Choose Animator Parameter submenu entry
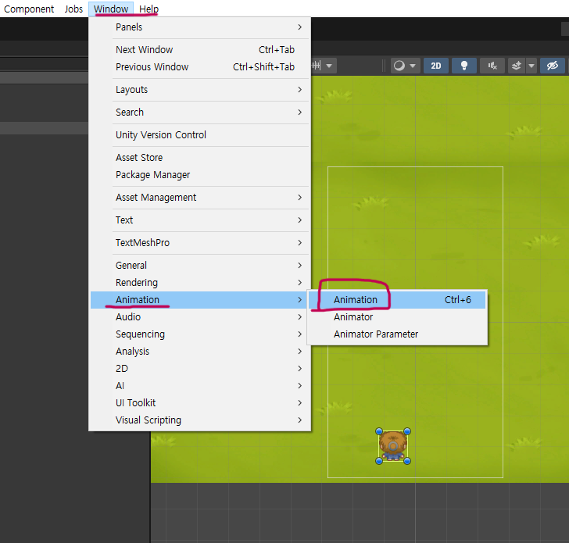569x543 pixels. tap(376, 334)
